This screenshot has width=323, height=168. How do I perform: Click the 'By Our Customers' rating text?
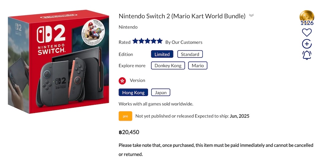pos(184,42)
